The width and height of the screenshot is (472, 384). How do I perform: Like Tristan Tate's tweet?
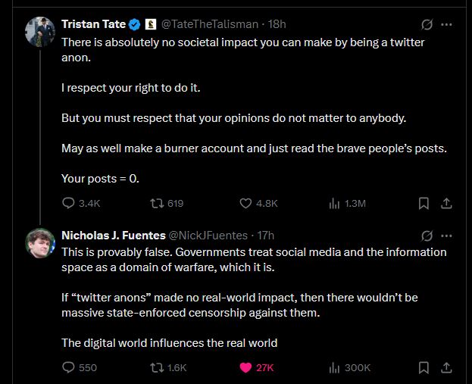click(245, 203)
